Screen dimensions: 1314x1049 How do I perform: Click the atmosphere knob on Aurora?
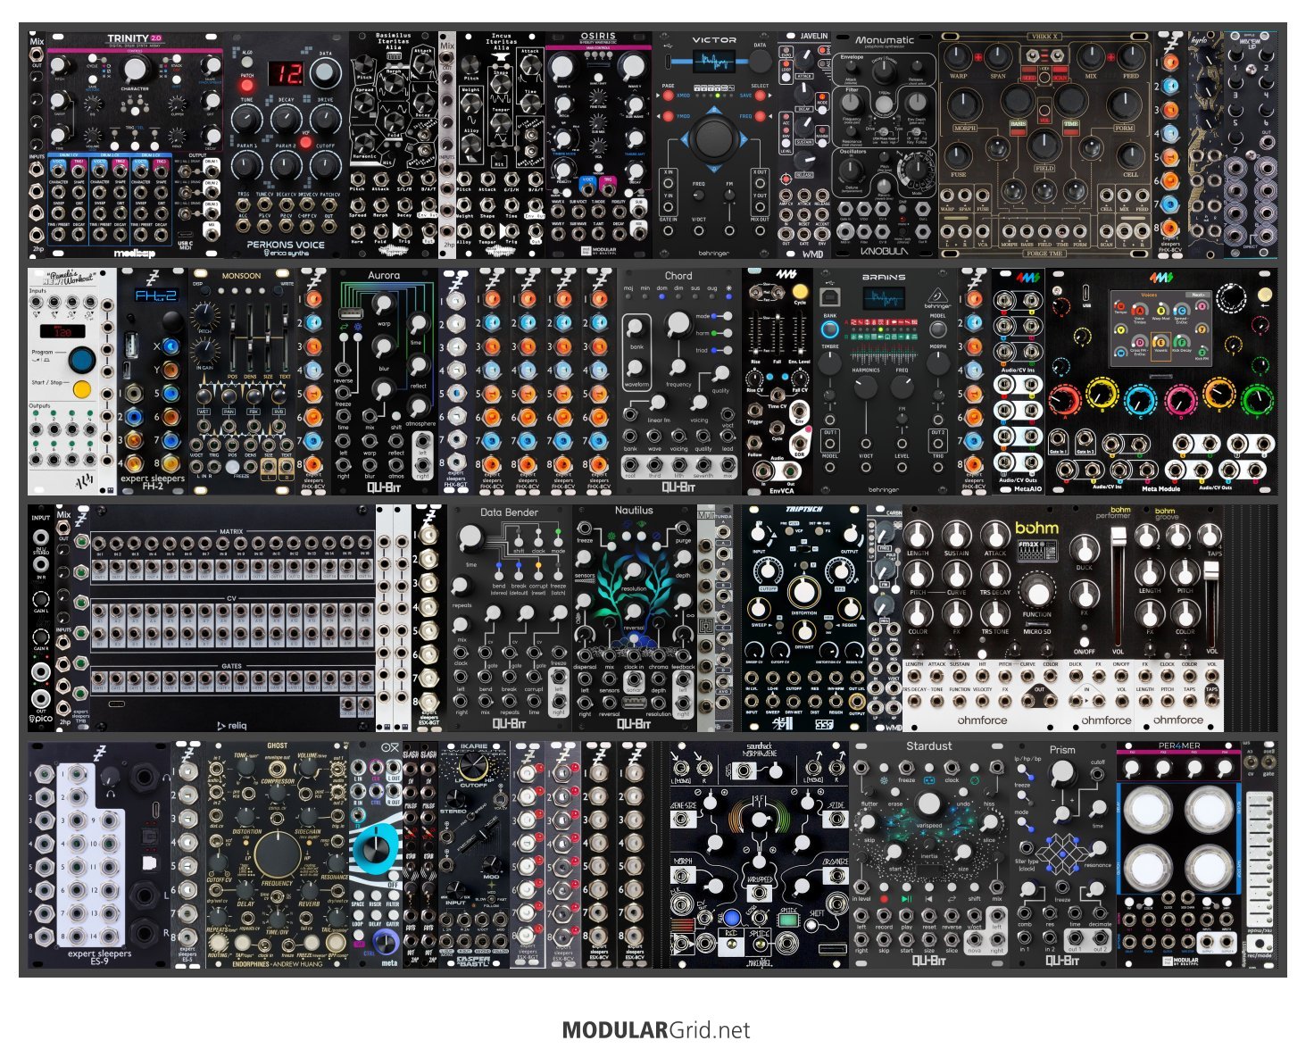click(x=417, y=405)
